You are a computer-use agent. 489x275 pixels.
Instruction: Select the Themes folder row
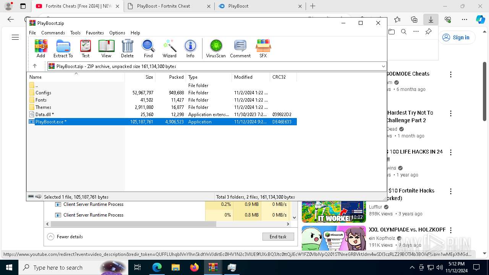(x=162, y=107)
